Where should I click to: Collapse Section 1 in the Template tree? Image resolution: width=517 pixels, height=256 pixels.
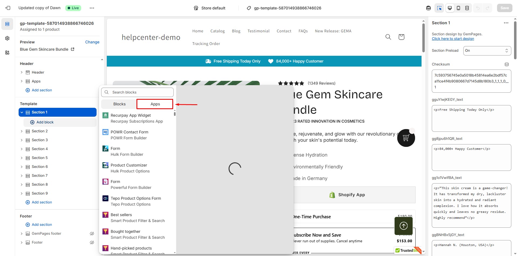(22, 112)
